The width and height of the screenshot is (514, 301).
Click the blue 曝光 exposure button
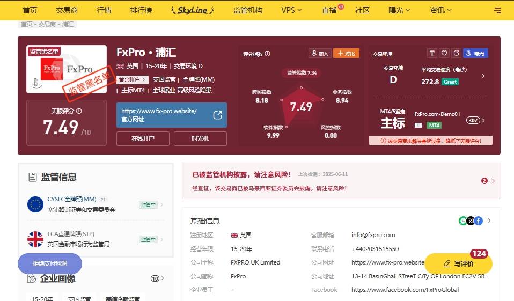coord(475,53)
